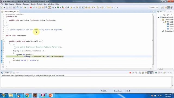Collapse the LambdaDemo launch node in Debug view

pos(159,17)
